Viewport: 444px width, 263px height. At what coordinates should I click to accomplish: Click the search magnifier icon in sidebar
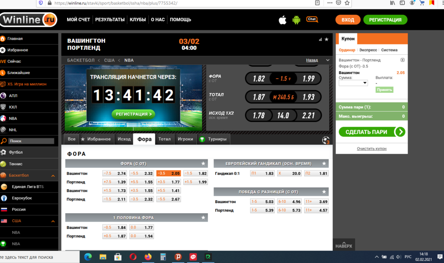(x=4, y=141)
